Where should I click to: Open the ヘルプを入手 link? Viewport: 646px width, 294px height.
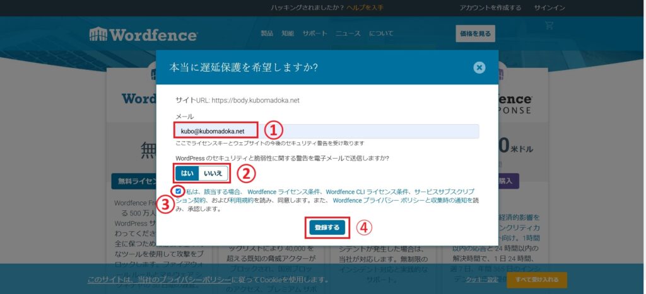pyautogui.click(x=365, y=8)
